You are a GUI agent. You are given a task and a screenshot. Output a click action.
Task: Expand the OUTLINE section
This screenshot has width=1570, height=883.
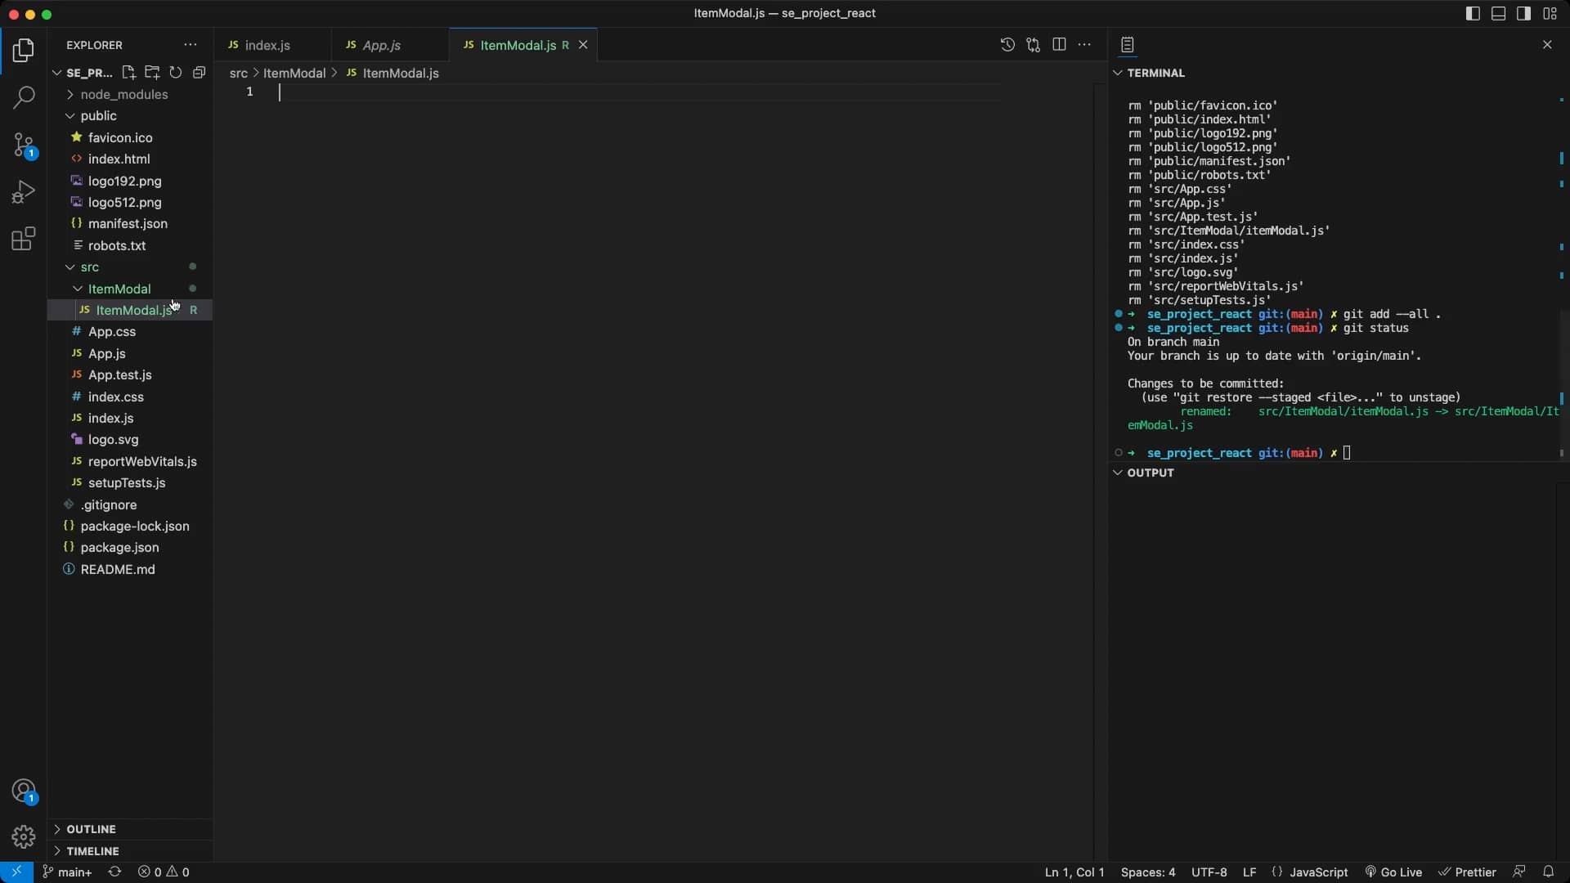[91, 829]
